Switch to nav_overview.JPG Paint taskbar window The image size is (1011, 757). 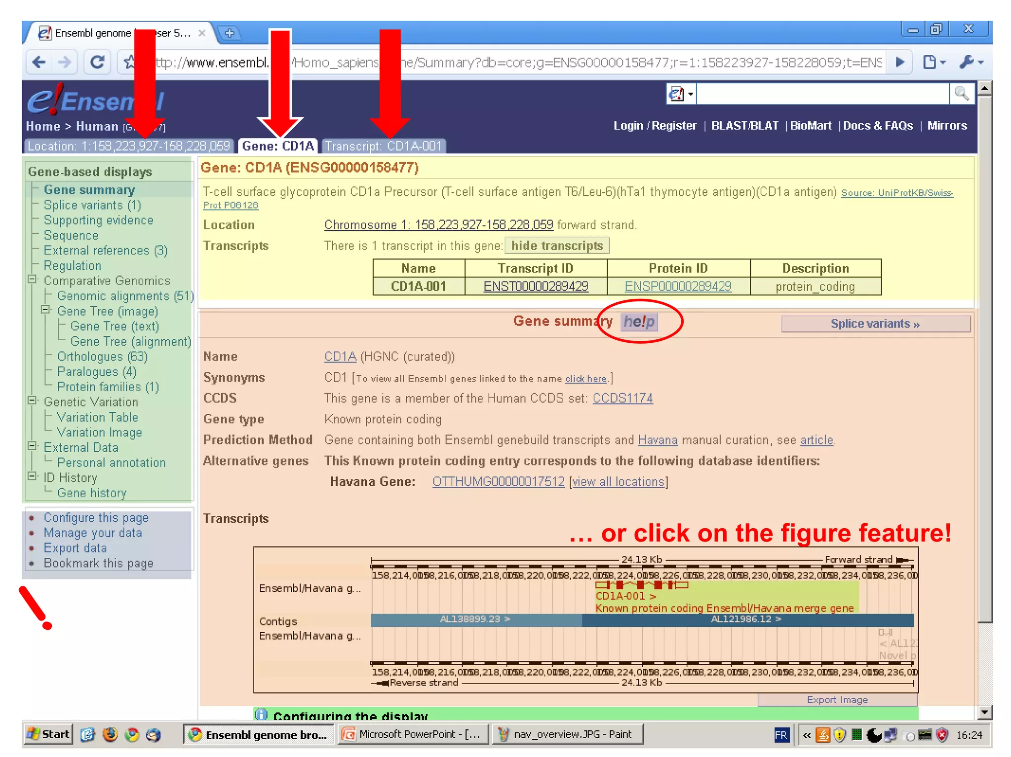[568, 734]
